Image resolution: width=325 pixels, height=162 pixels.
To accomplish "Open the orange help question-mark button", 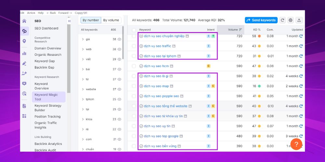I will pos(296,144).
